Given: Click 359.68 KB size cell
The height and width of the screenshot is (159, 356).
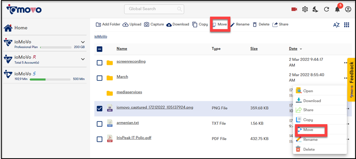Looking at the screenshot, I should [x=259, y=108].
